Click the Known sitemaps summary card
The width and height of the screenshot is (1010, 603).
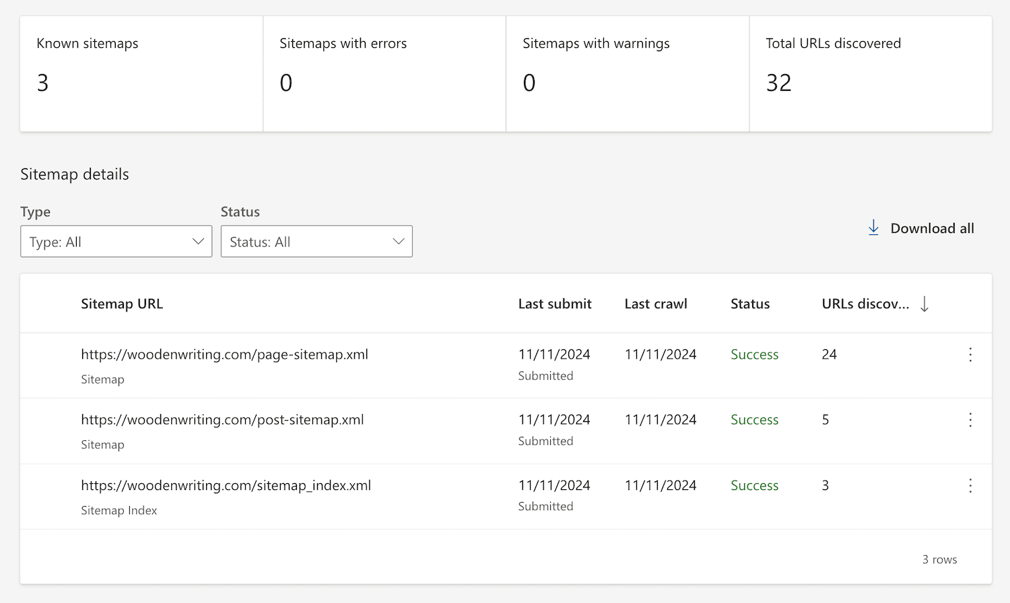pos(141,73)
